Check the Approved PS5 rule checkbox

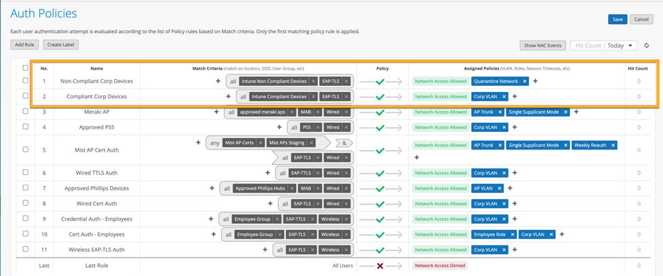25,127
